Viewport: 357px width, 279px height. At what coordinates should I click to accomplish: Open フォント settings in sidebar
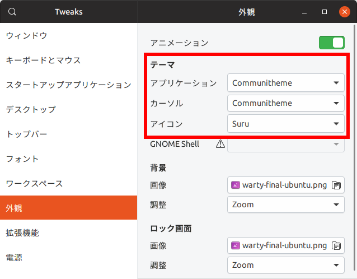[68, 159]
